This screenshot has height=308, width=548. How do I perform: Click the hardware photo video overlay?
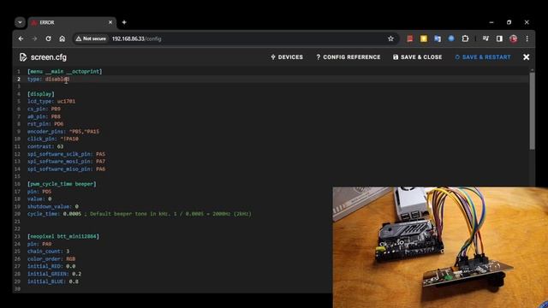pyautogui.click(x=440, y=247)
